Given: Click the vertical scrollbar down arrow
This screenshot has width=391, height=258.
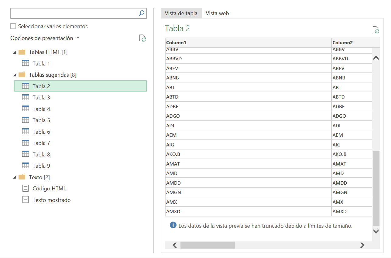Looking at the screenshot, I should click(376, 231).
